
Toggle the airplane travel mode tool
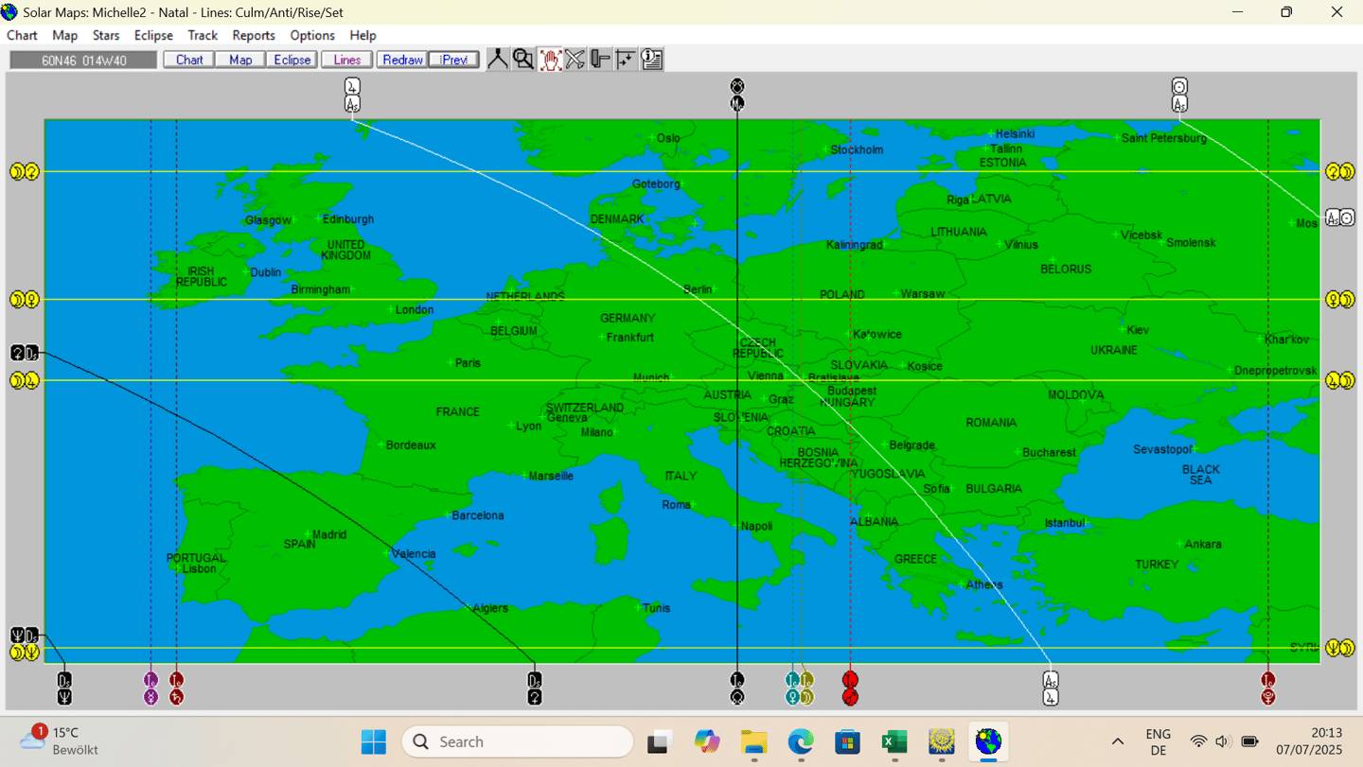pyautogui.click(x=575, y=59)
